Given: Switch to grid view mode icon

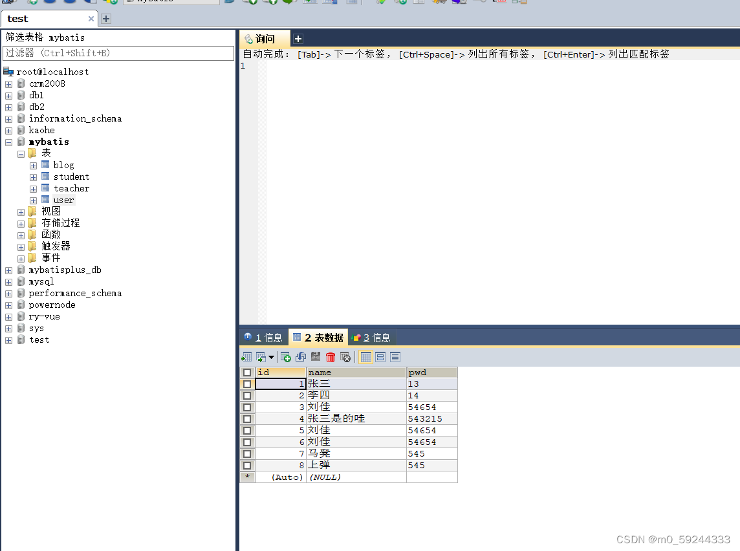Looking at the screenshot, I should pyautogui.click(x=365, y=357).
